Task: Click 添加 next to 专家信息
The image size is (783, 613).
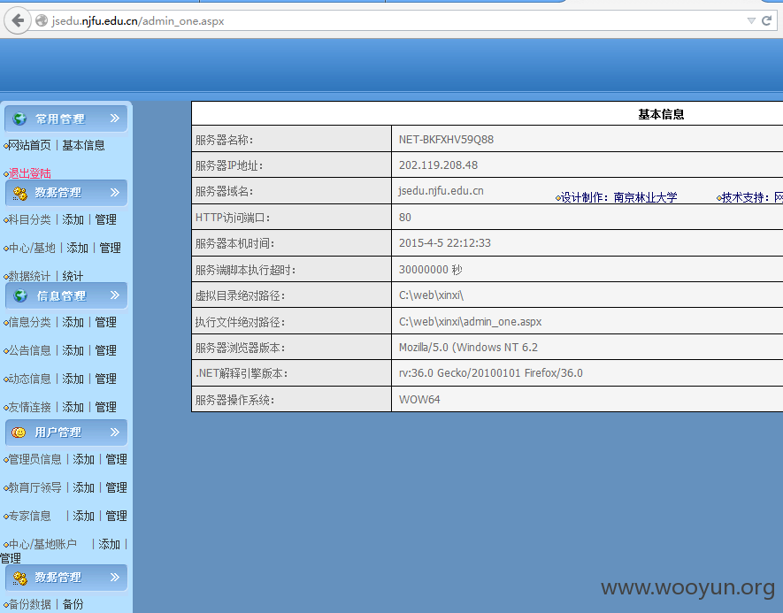Action: 84,516
